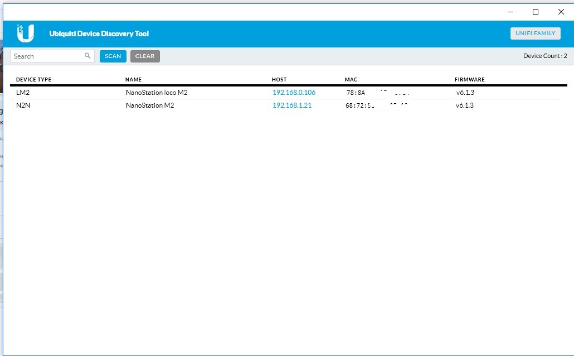The height and width of the screenshot is (356, 574).
Task: Open host 192.168.0.106 link
Action: tap(294, 93)
